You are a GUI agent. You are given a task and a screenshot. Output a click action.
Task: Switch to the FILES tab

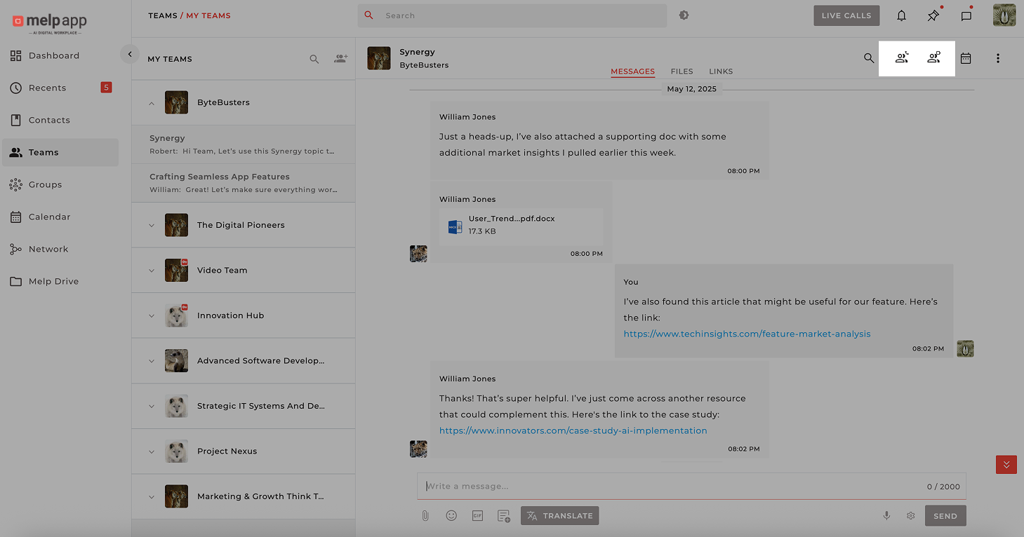681,72
